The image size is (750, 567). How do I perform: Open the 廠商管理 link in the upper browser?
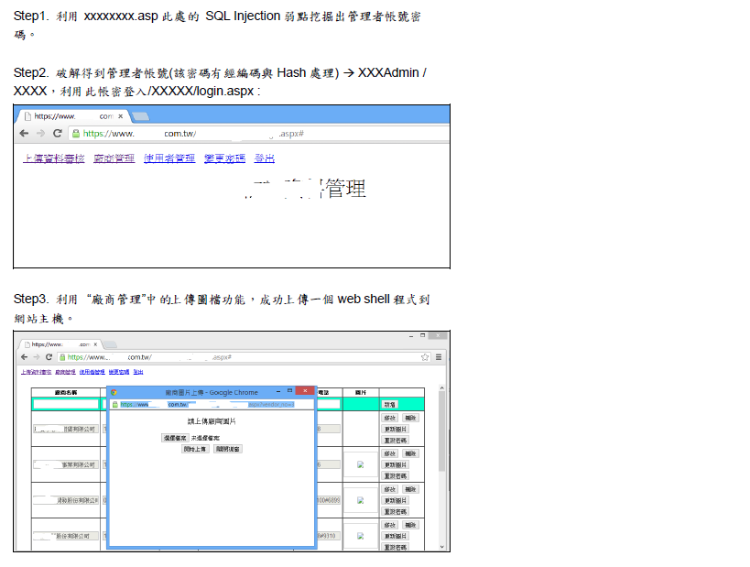coord(114,158)
